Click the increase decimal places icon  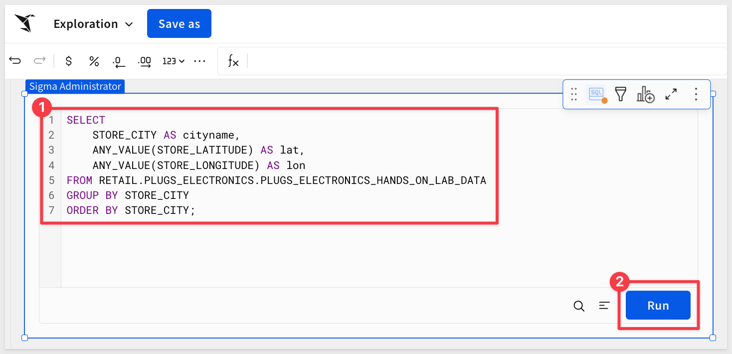point(145,62)
